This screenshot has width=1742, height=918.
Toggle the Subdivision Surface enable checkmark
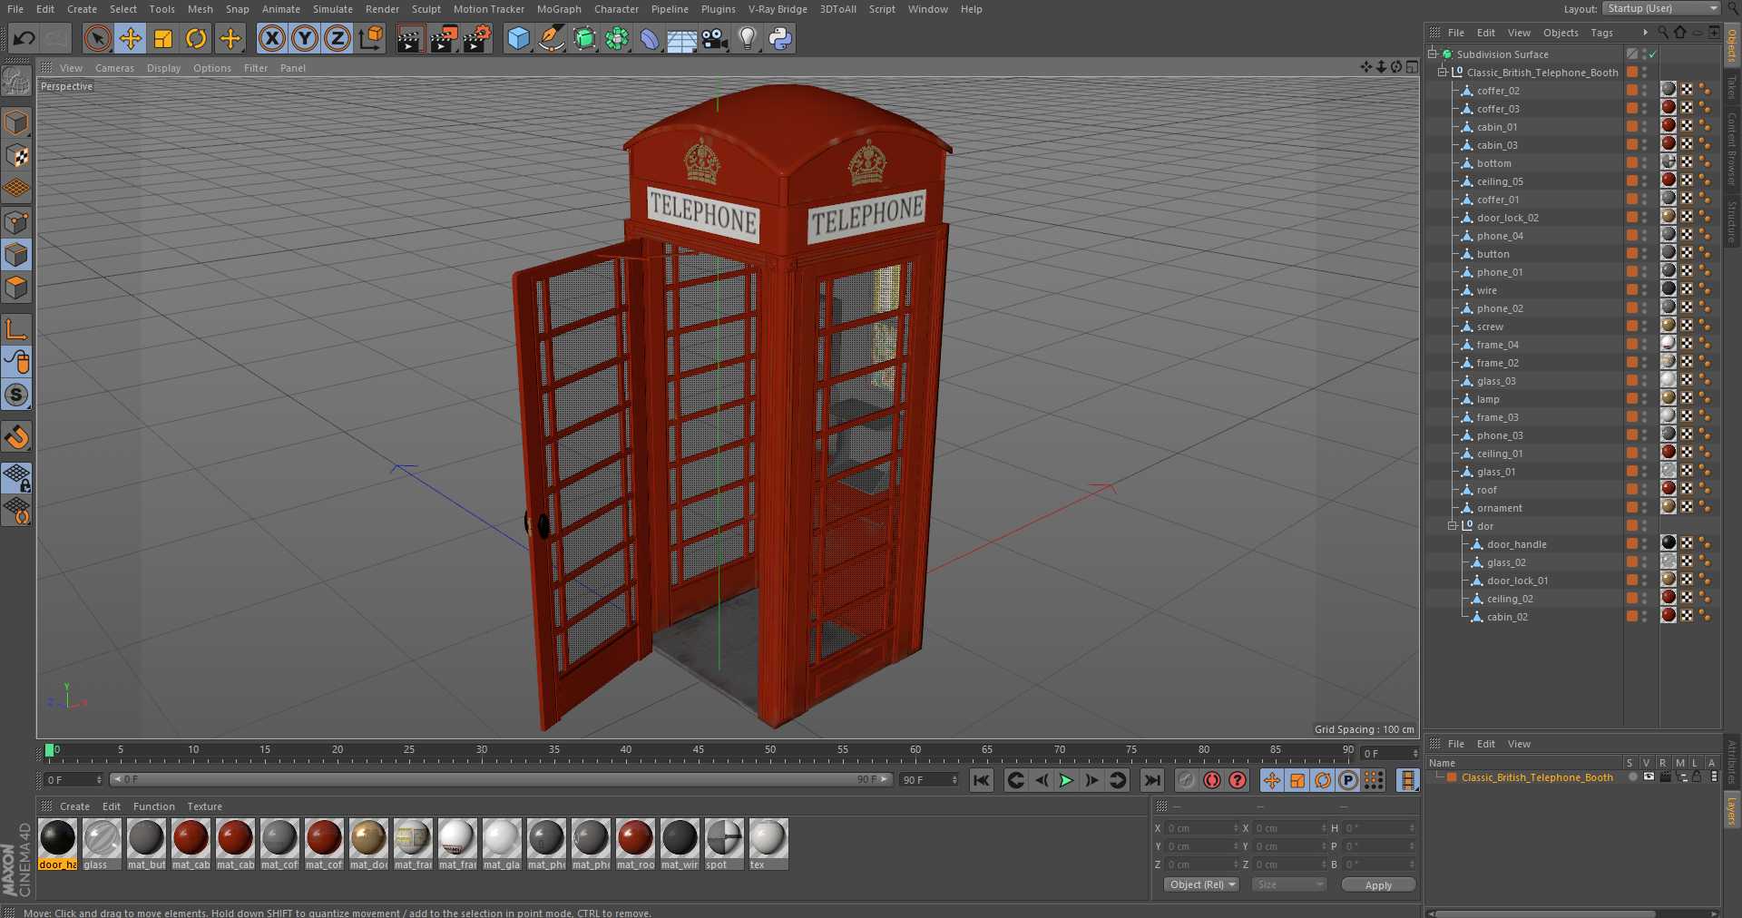pyautogui.click(x=1653, y=54)
